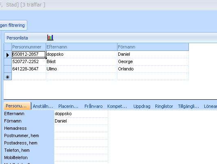This screenshot has width=217, height=164.
Task: Open the Kompet... tab
Action: point(117,106)
